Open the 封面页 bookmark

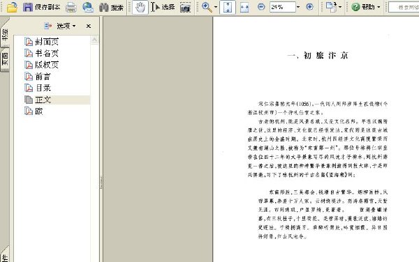(x=47, y=42)
